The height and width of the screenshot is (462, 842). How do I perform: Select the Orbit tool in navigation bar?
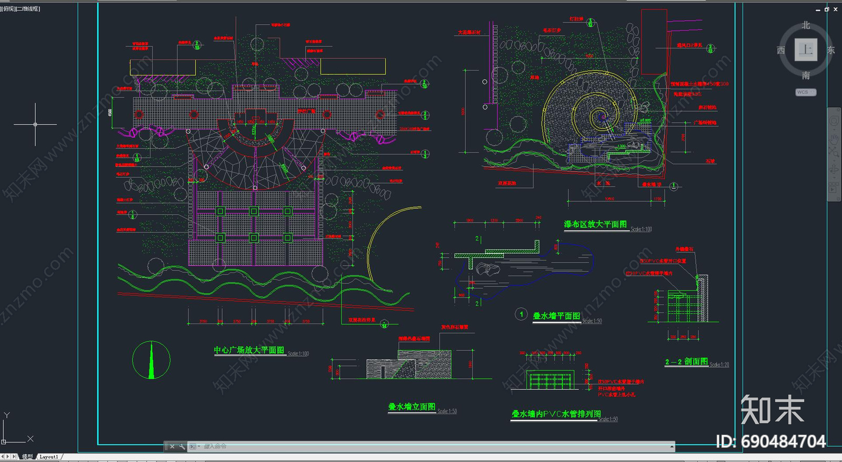coord(834,169)
